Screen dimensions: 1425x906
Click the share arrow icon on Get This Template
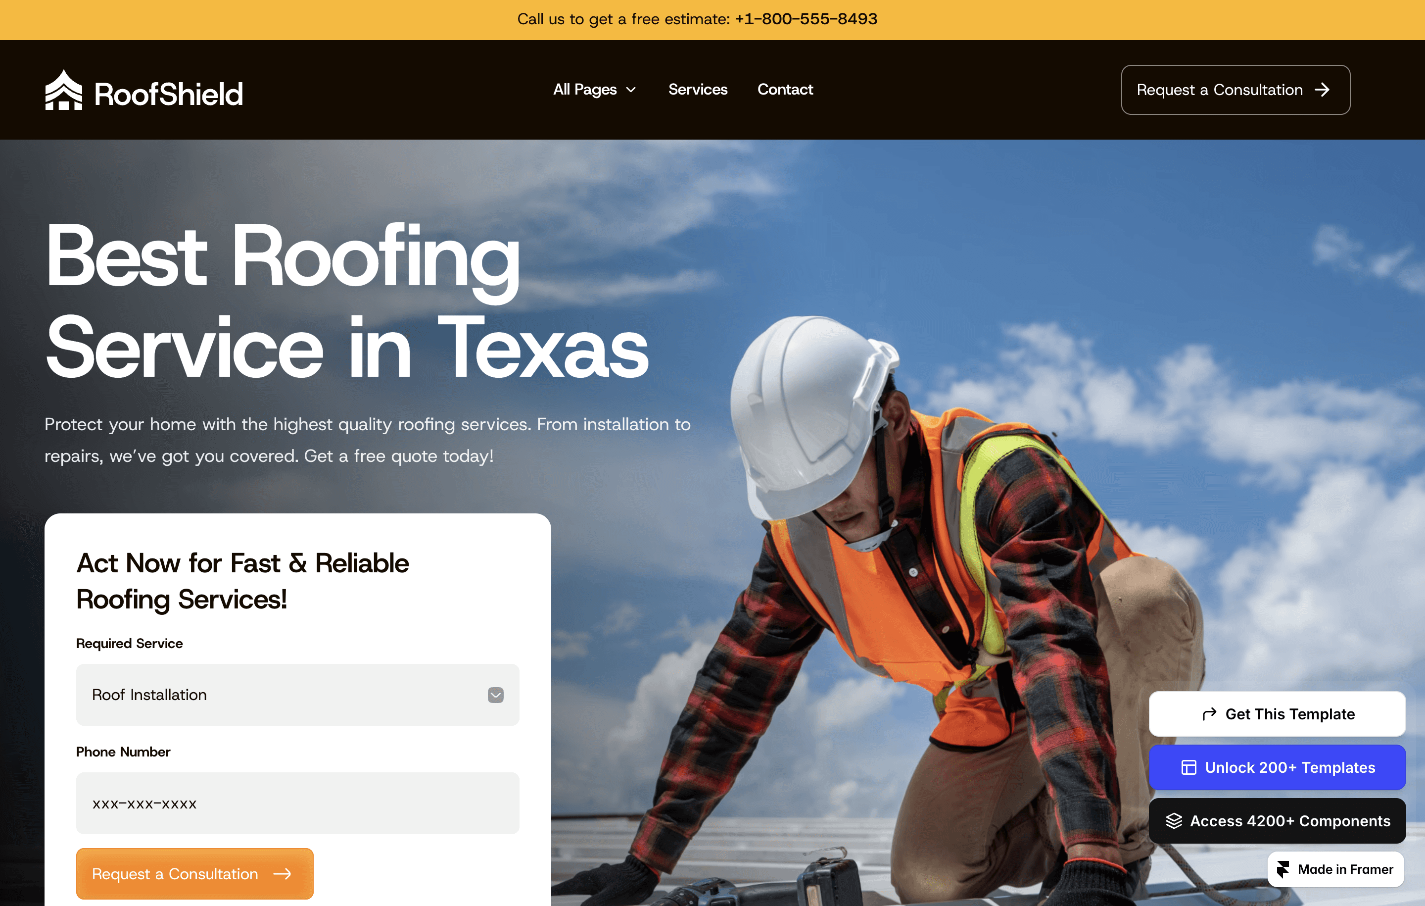tap(1209, 714)
